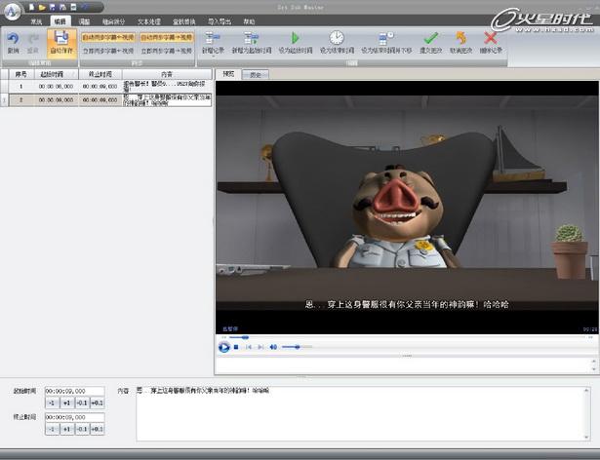Click 立即同步字幕←视频 button
The height and width of the screenshot is (460, 600).
click(108, 51)
